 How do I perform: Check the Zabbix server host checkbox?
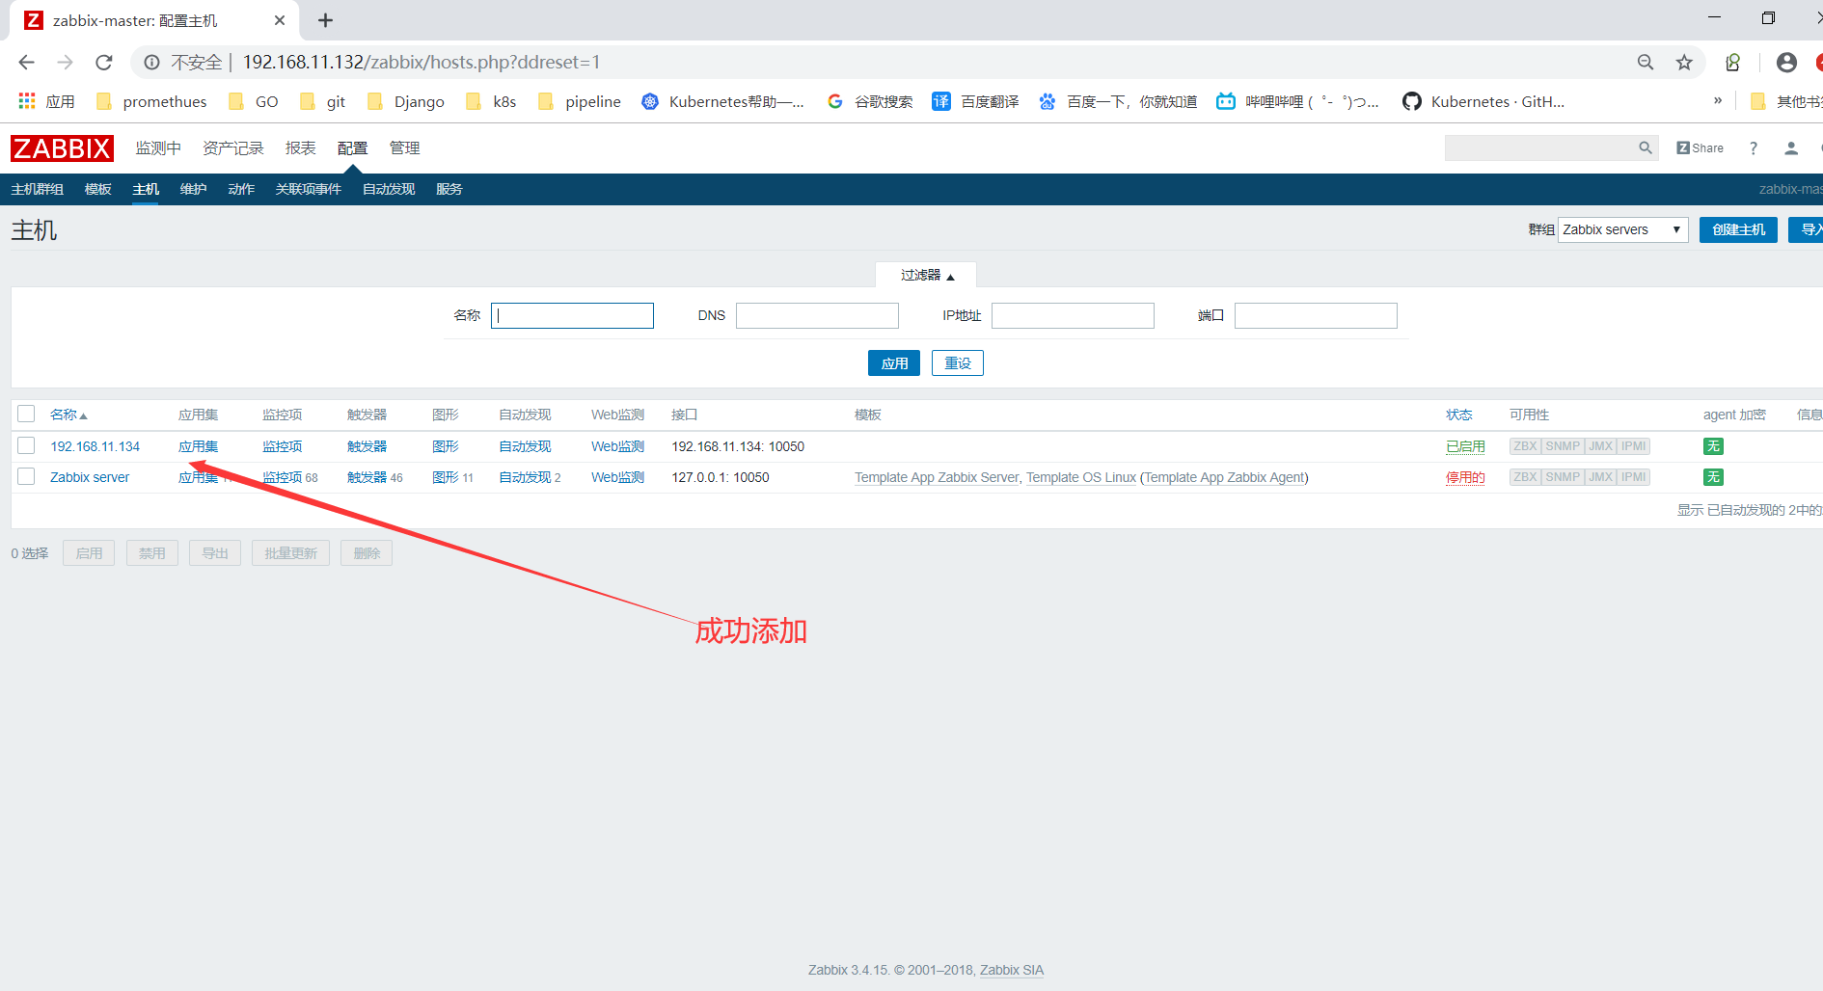click(26, 476)
